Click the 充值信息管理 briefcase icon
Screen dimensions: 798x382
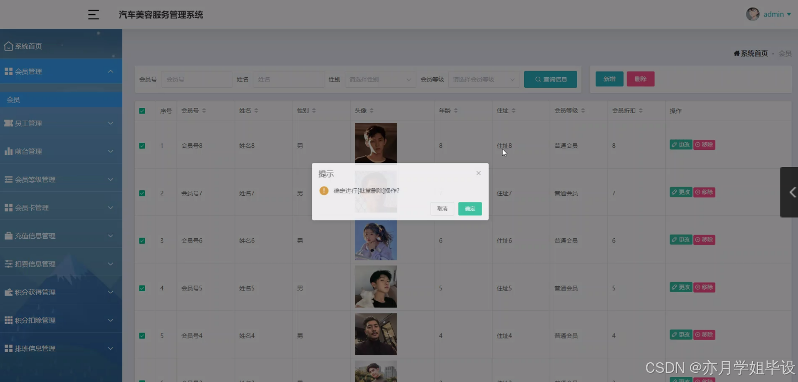(9, 236)
